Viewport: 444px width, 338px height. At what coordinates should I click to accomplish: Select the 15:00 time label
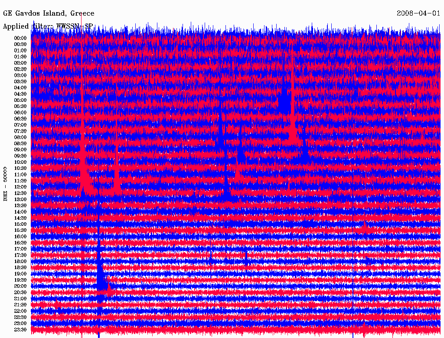click(x=20, y=224)
